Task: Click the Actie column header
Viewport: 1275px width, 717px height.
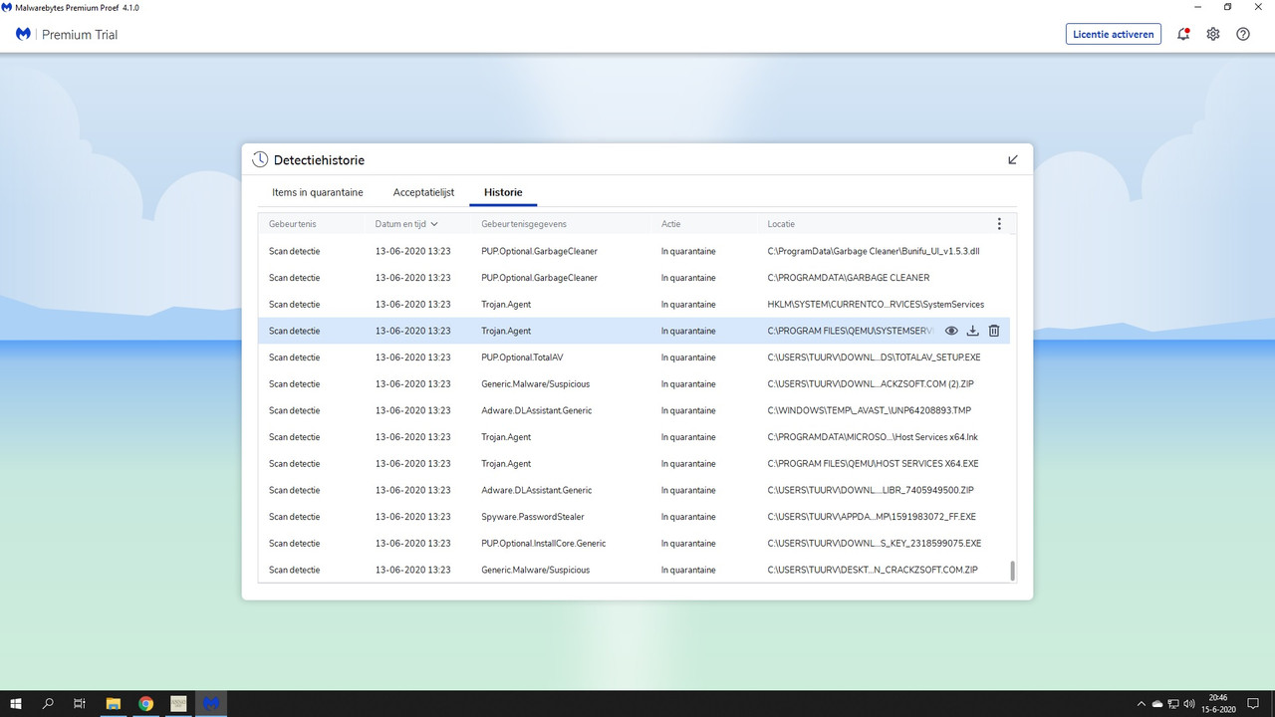Action: point(671,224)
